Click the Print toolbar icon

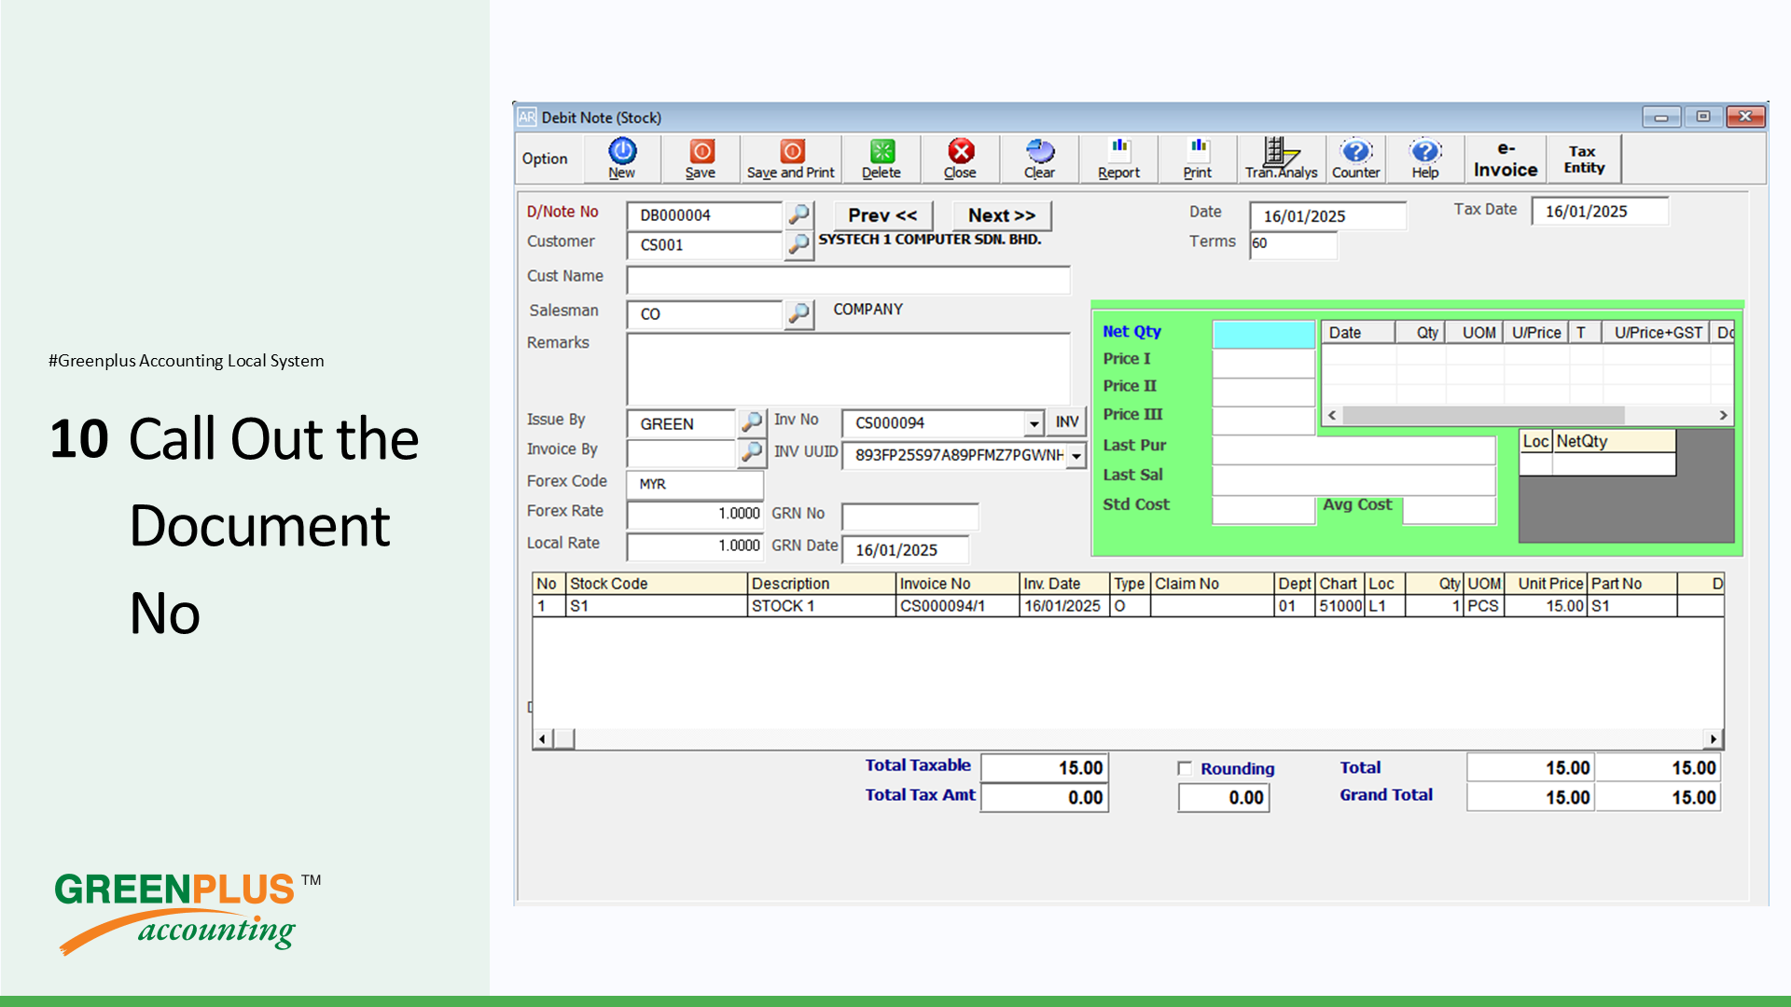click(x=1198, y=159)
